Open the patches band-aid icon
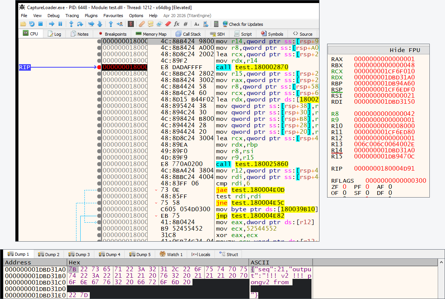Screen dimensions: 445x299 pyautogui.click(x=142, y=24)
